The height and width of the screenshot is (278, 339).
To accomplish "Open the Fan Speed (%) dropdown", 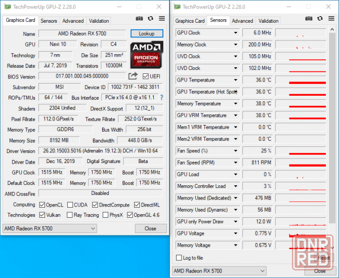I will point(236,151).
